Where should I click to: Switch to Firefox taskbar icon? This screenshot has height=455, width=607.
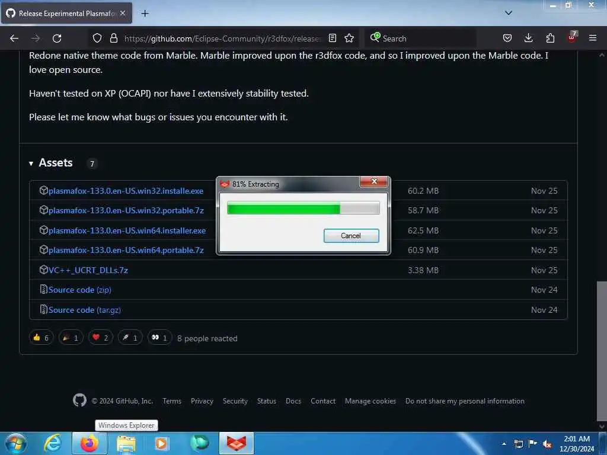tap(90, 443)
